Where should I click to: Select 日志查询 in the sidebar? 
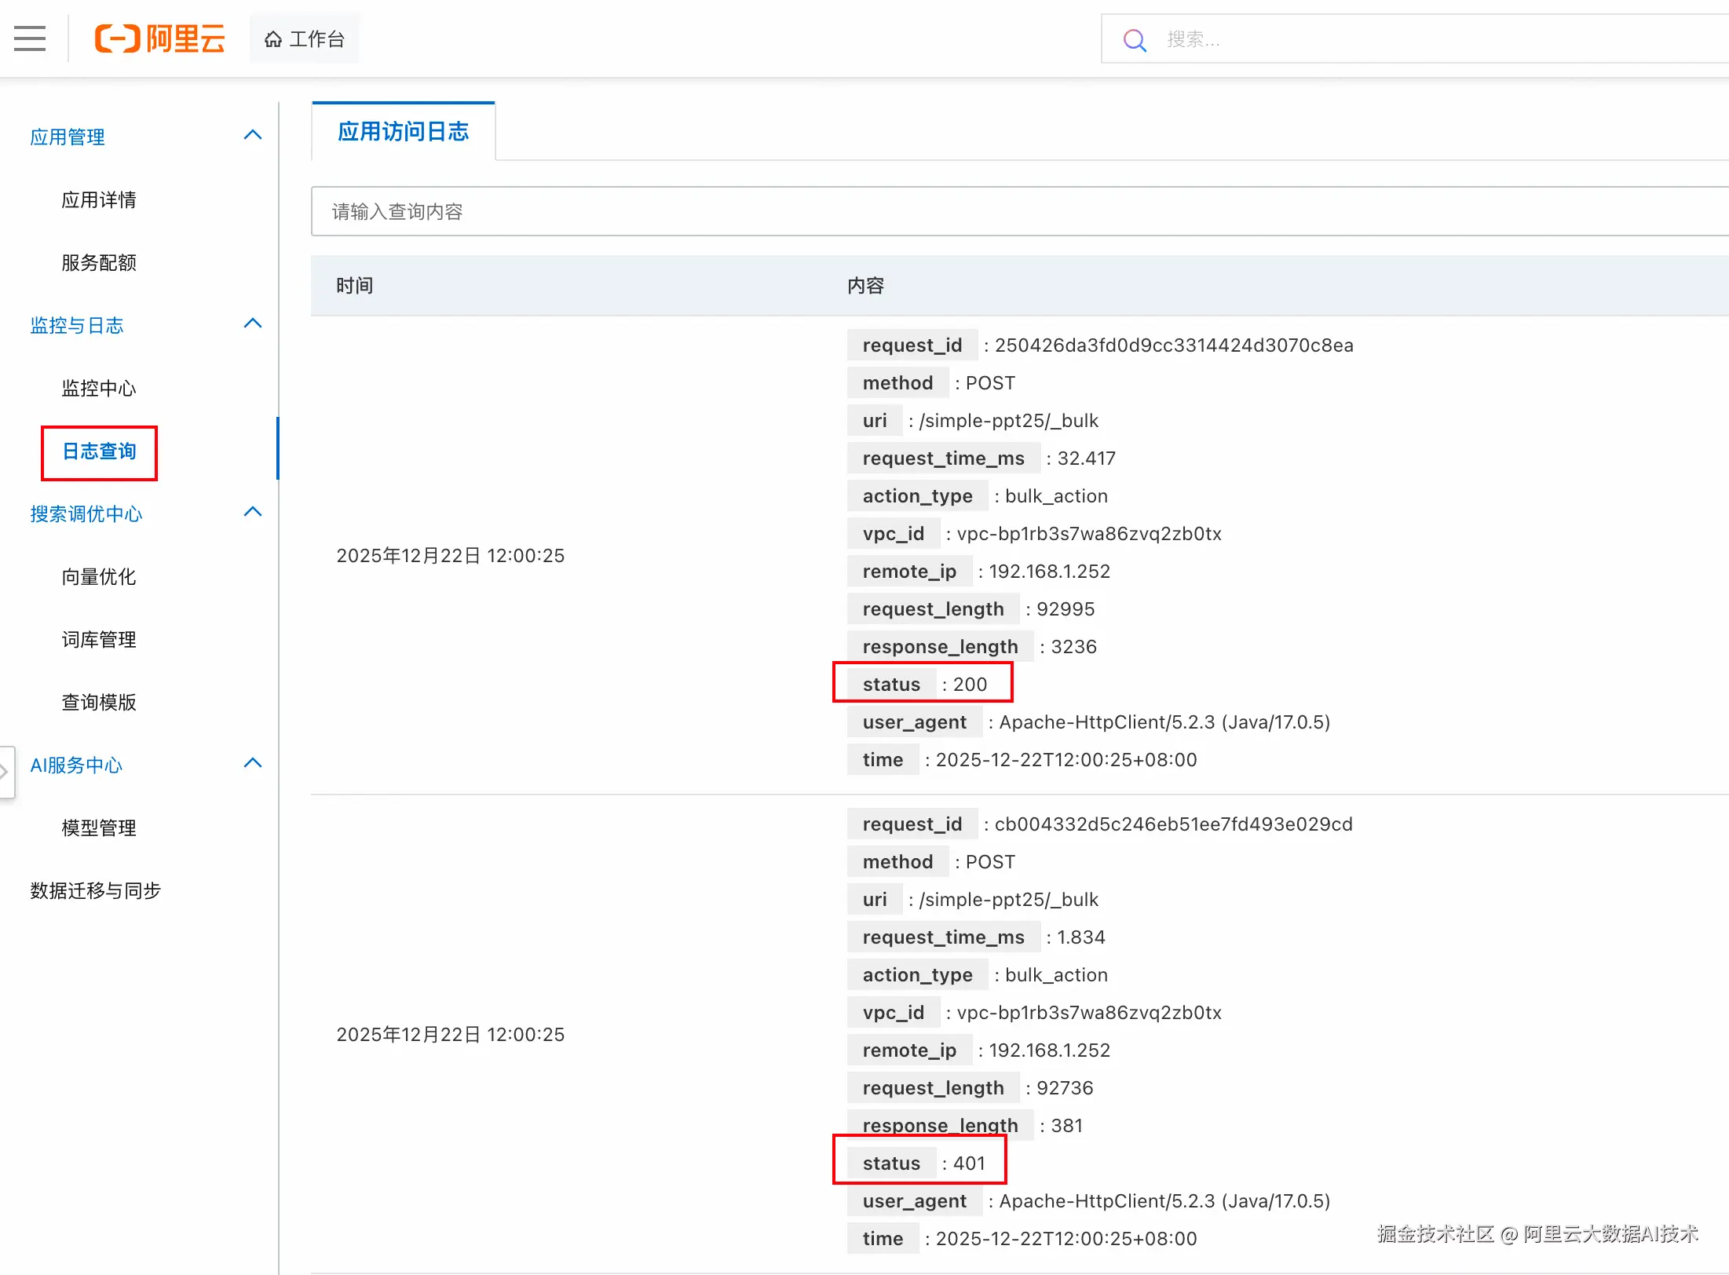tap(100, 452)
